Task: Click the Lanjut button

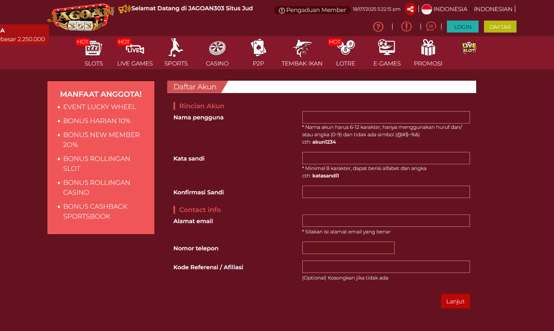Action: pyautogui.click(x=455, y=301)
